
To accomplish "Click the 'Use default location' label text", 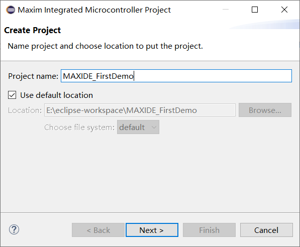I will coord(57,95).
